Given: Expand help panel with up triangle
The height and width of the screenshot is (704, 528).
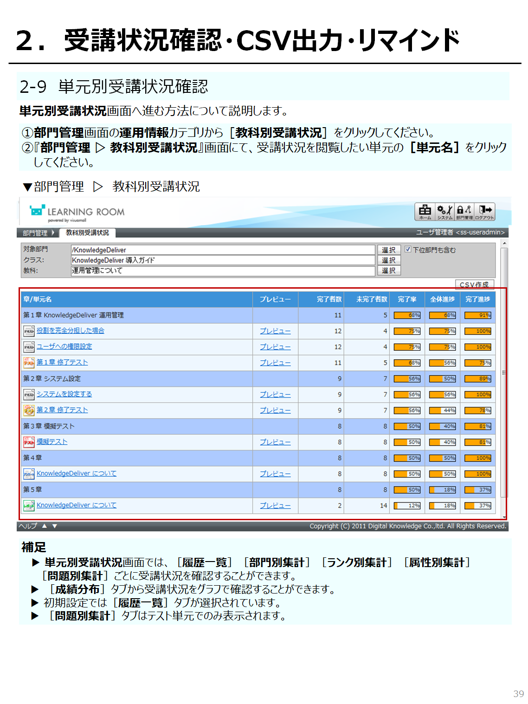Looking at the screenshot, I should [x=45, y=526].
